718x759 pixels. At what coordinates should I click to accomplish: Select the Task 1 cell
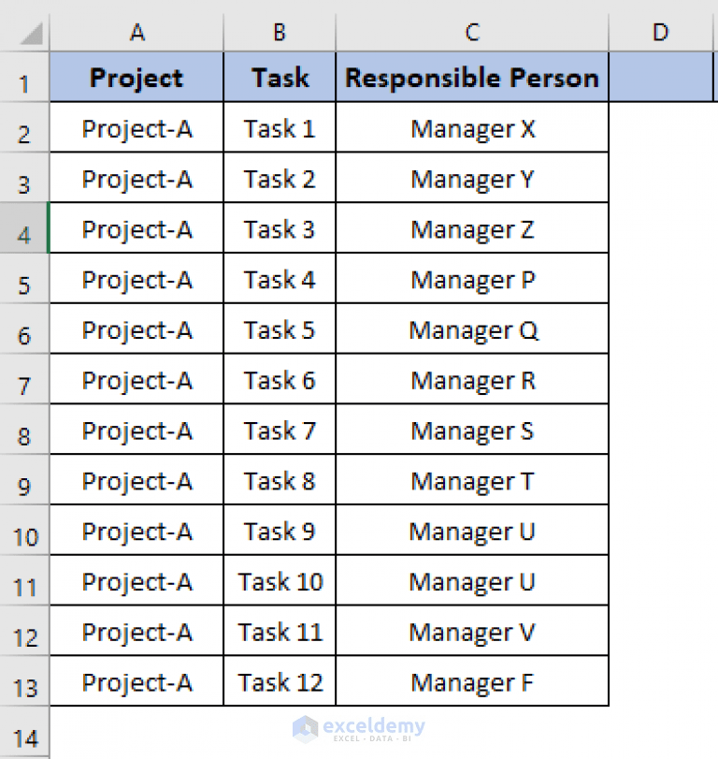(279, 128)
